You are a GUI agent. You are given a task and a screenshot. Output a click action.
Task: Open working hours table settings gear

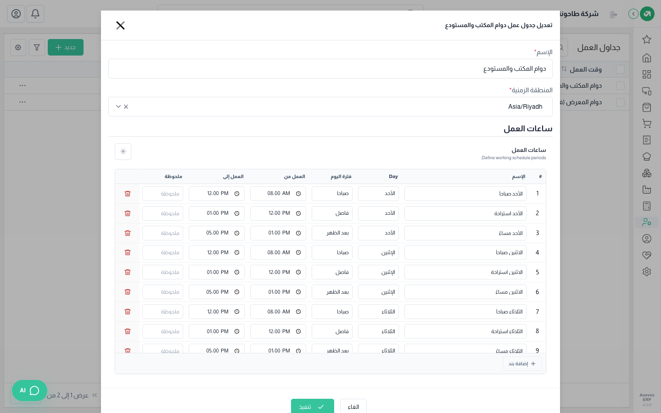point(123,151)
